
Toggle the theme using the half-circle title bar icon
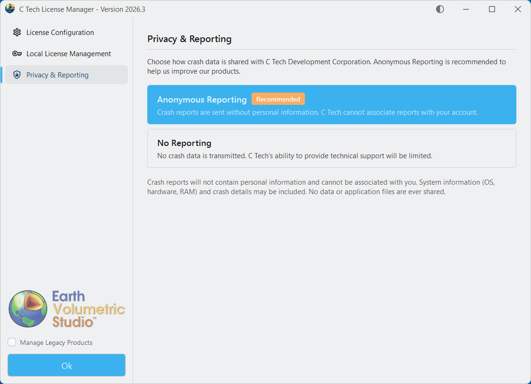point(439,9)
